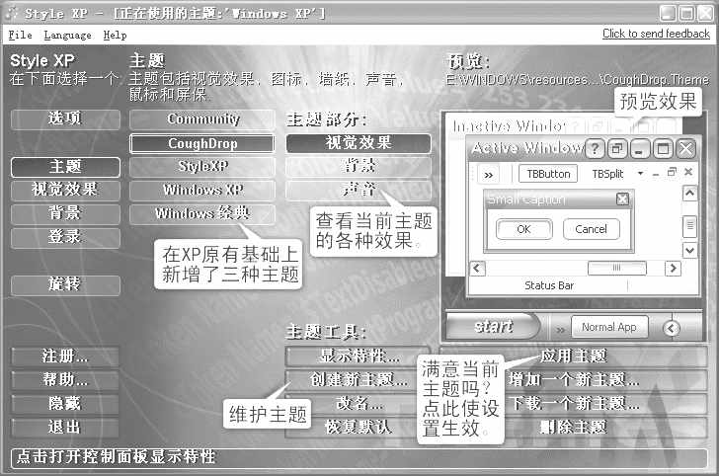The width and height of the screenshot is (719, 476).
Task: Choose the Windows XP theme
Action: (x=202, y=191)
